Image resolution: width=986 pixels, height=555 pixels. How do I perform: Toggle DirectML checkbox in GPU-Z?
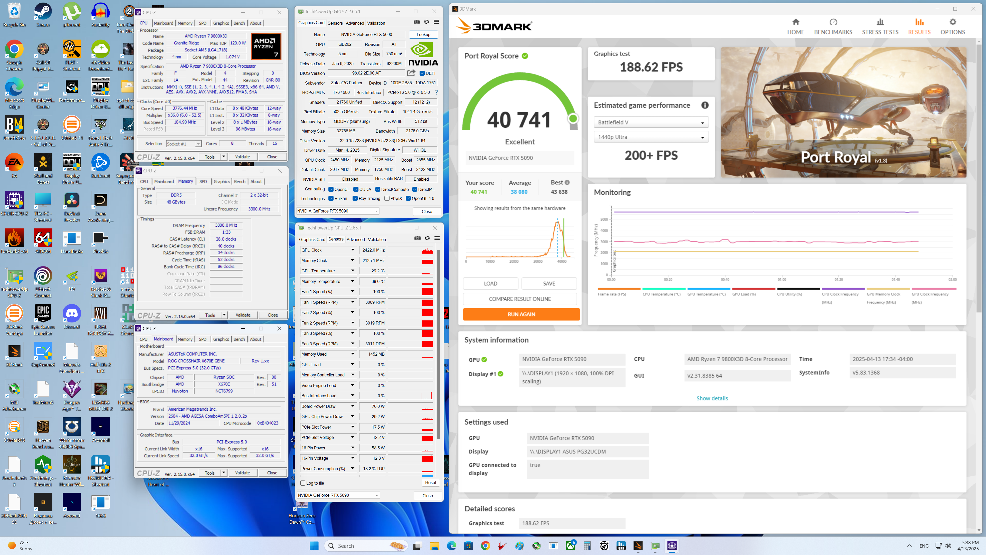414,189
